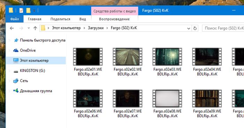Select the Fargo.s02e02 video thumbnail
Viewport: 244px width, 128px height.
[x=128, y=57]
